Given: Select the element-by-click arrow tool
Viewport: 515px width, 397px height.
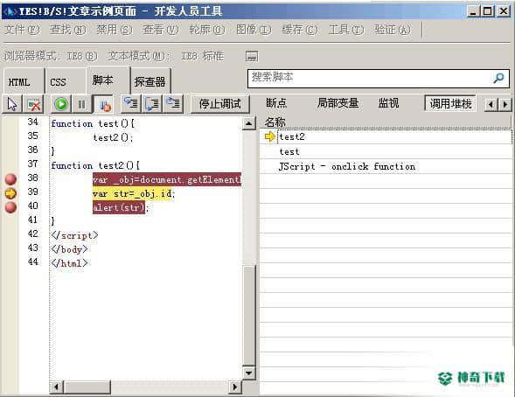Looking at the screenshot, I should [x=12, y=104].
